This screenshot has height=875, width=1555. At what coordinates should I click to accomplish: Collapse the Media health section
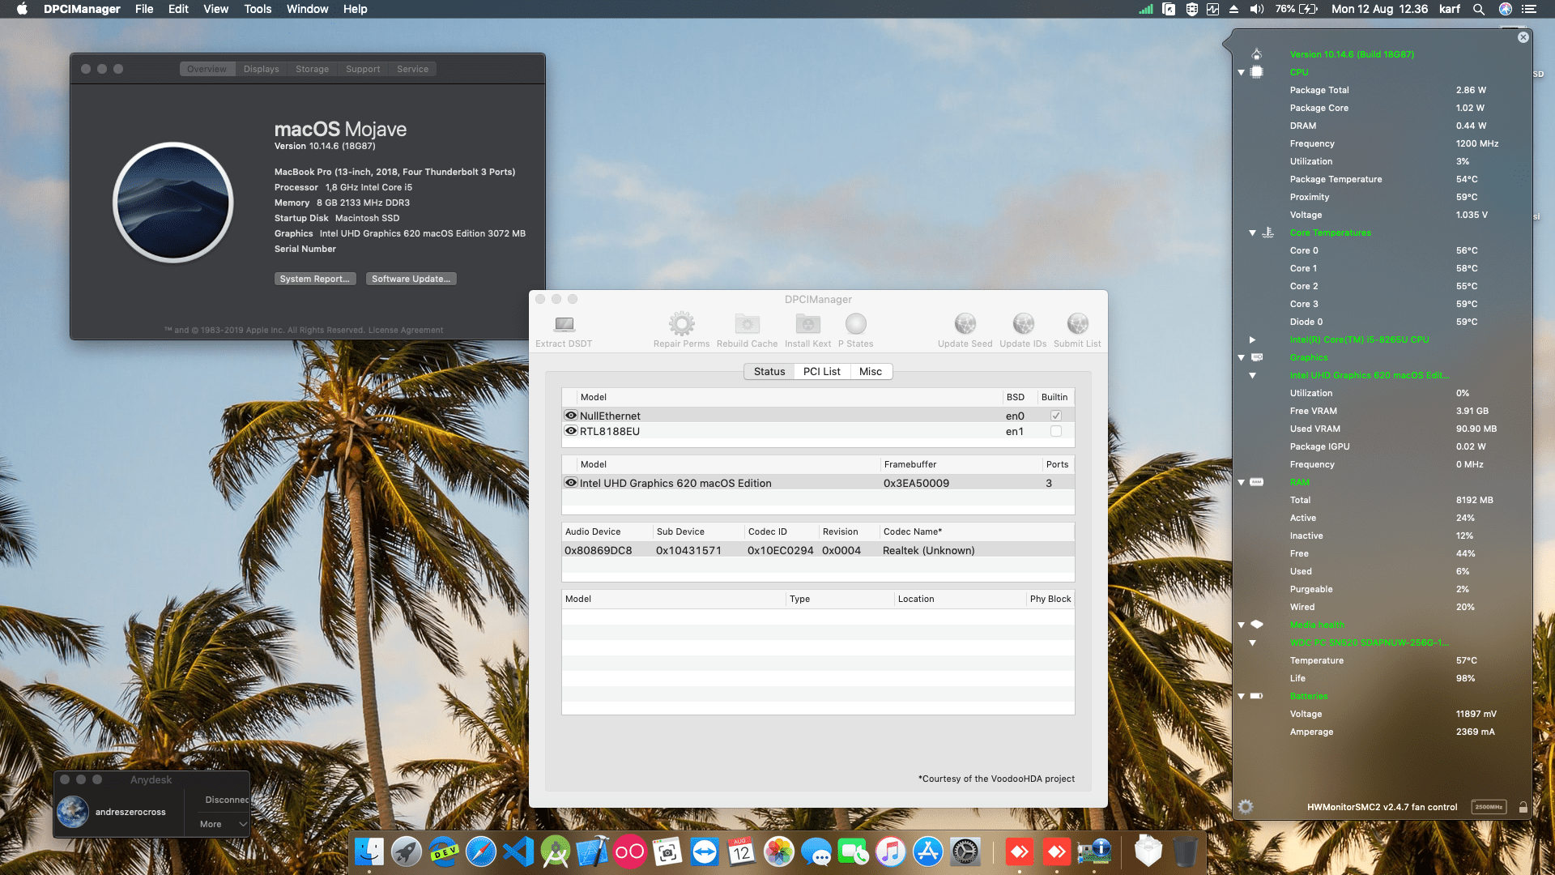point(1242,625)
